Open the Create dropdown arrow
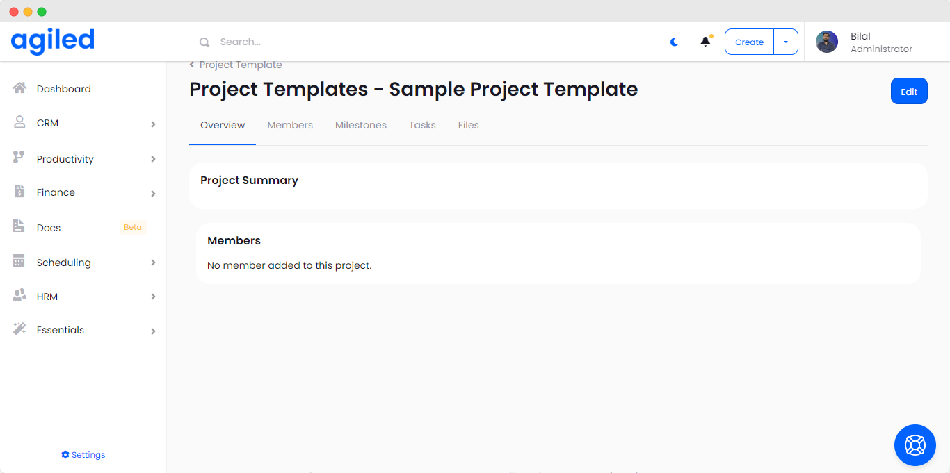Viewport: 950px width, 473px height. [786, 42]
